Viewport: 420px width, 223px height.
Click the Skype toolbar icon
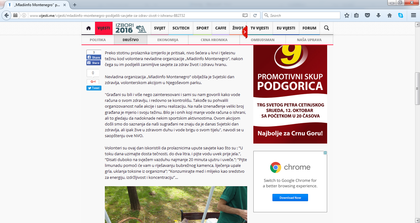tap(401, 15)
